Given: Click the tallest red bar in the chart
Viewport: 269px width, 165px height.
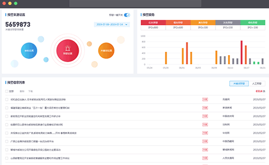Looking at the screenshot, I should (x=242, y=52).
